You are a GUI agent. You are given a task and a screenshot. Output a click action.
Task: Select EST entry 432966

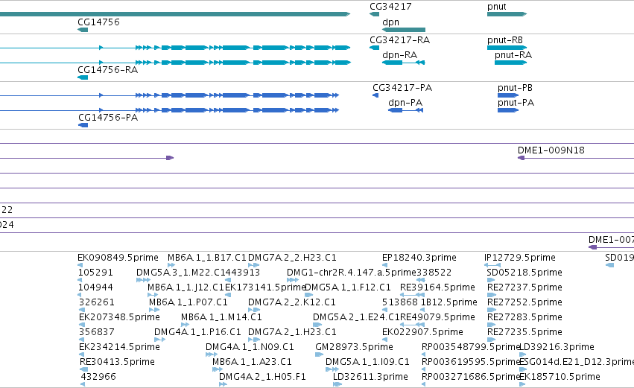coord(98,377)
